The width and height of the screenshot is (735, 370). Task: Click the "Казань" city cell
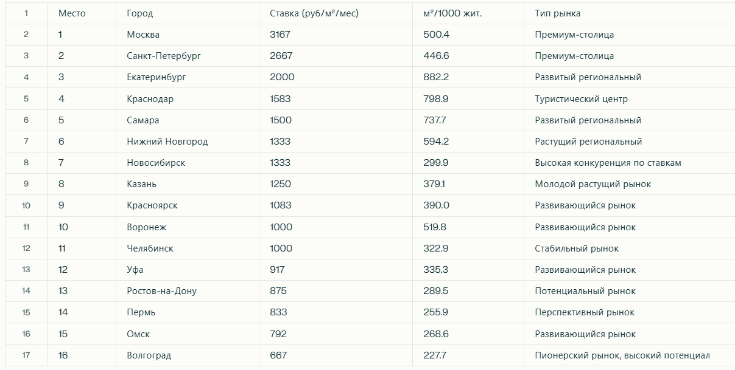tap(142, 184)
